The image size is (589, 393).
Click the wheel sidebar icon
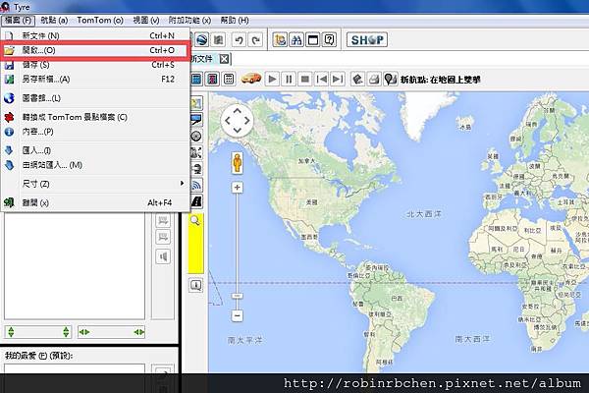[x=196, y=137]
